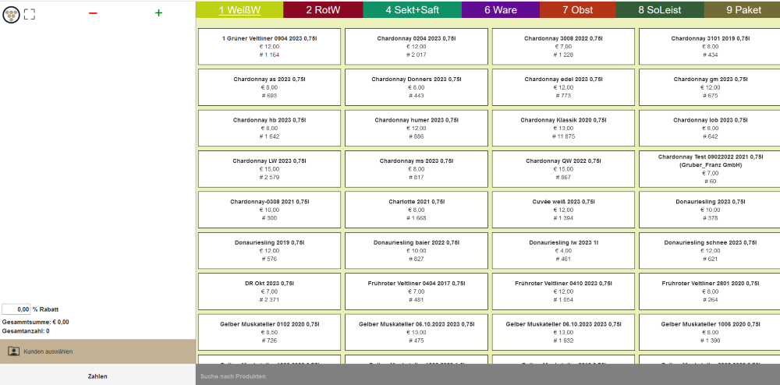Image resolution: width=780 pixels, height=385 pixels.
Task: Choose the Cuvée weiß 2023 product
Action: pos(564,210)
